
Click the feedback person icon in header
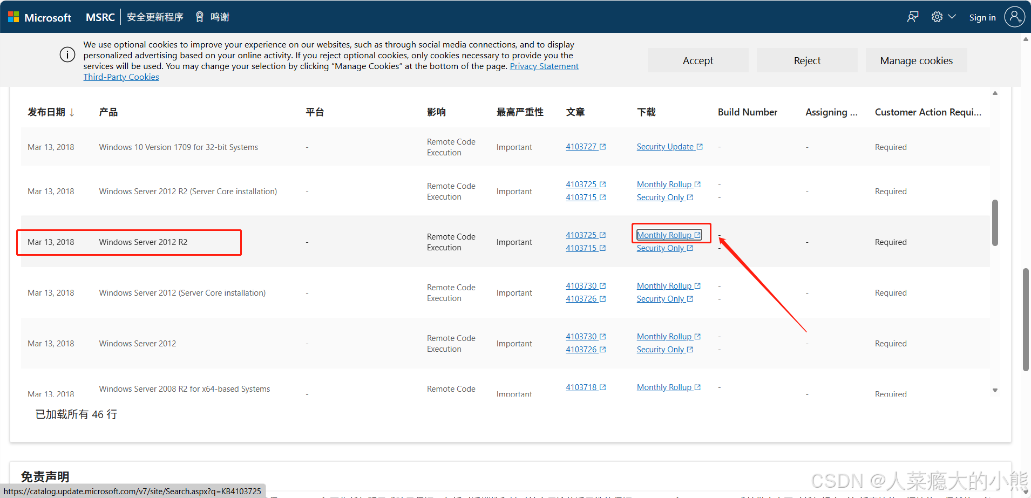(x=913, y=17)
